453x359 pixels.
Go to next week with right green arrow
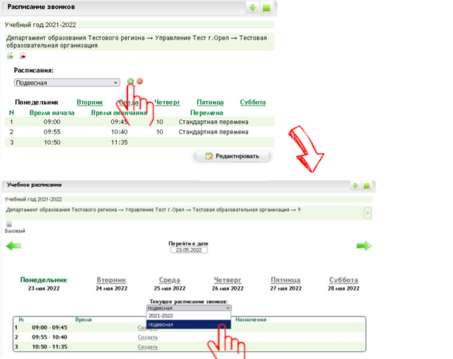tap(364, 245)
